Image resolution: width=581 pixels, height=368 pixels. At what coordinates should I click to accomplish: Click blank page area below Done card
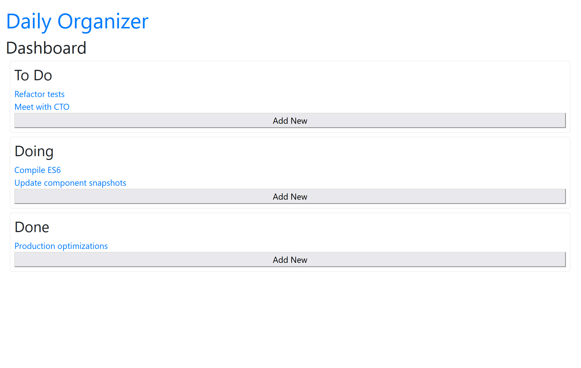290,319
